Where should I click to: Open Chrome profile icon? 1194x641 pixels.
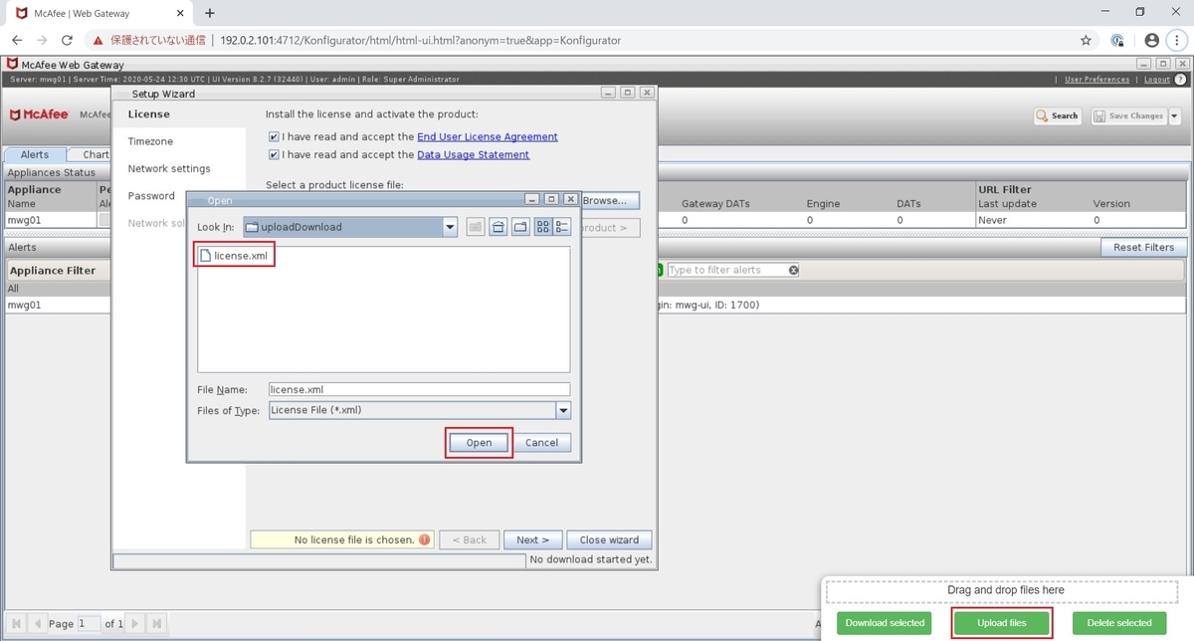1152,41
